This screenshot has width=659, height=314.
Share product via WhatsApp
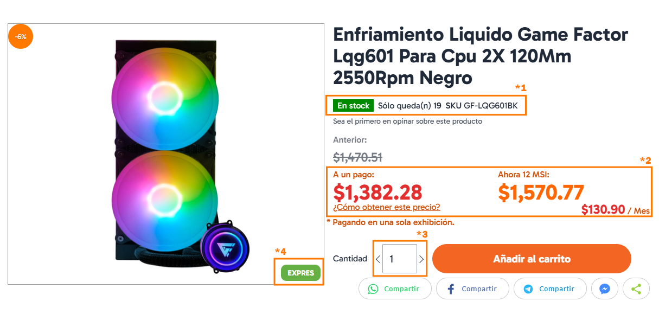click(395, 289)
